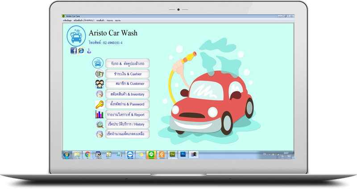Click the cash money Cashier icon

pos(100,73)
